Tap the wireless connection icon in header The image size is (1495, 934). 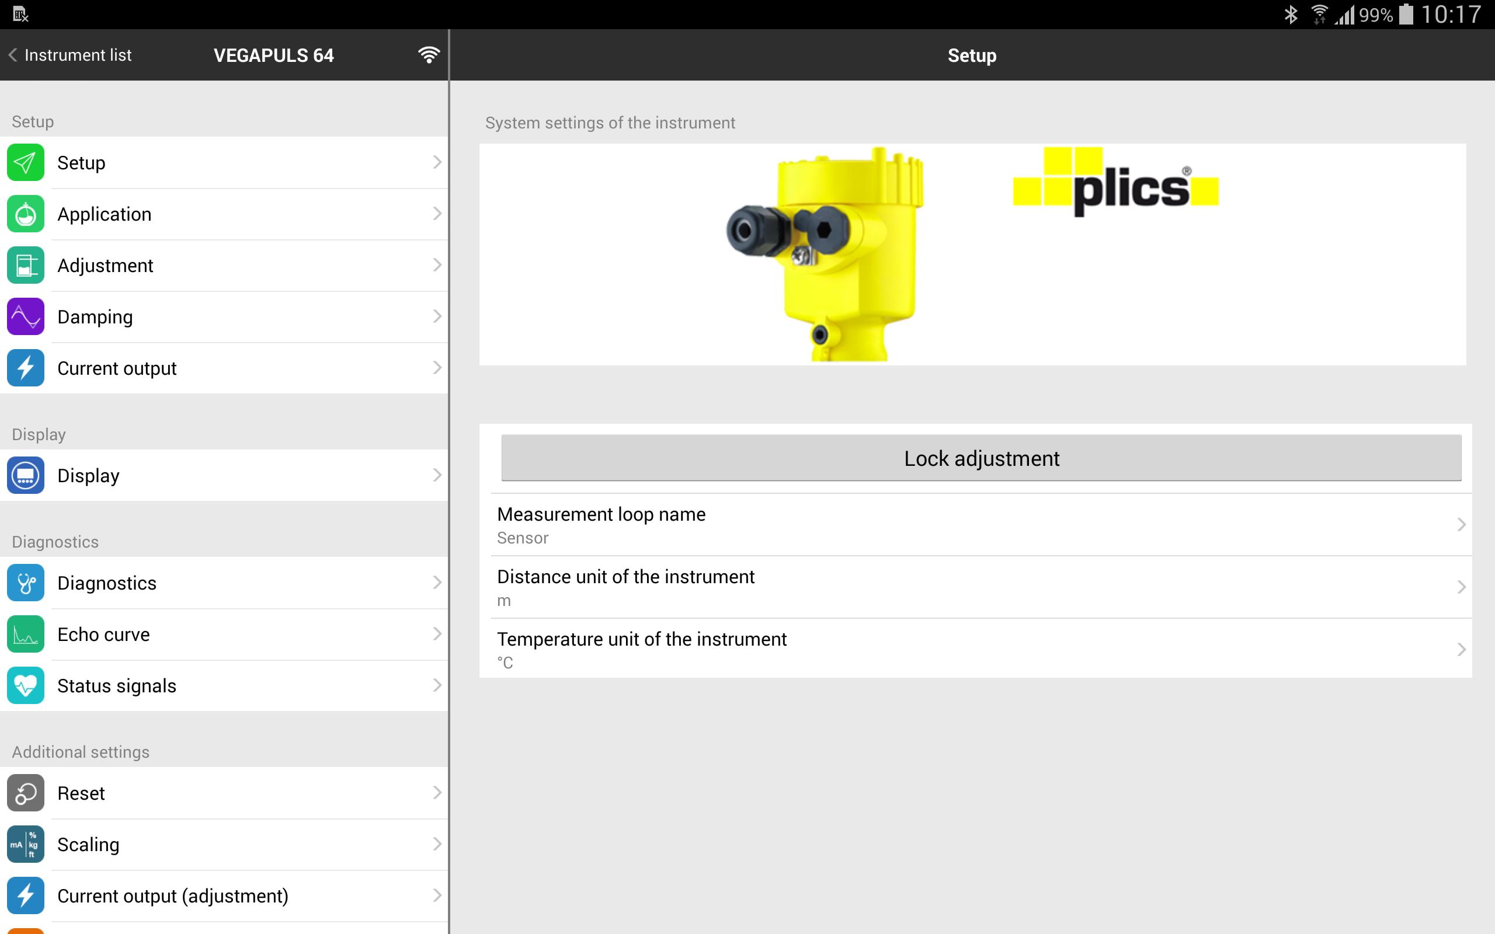(429, 55)
